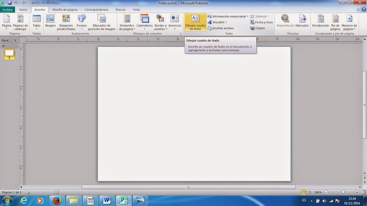The height and width of the screenshot is (206, 367).
Task: Open Firefox from the taskbar
Action: pyautogui.click(x=57, y=201)
